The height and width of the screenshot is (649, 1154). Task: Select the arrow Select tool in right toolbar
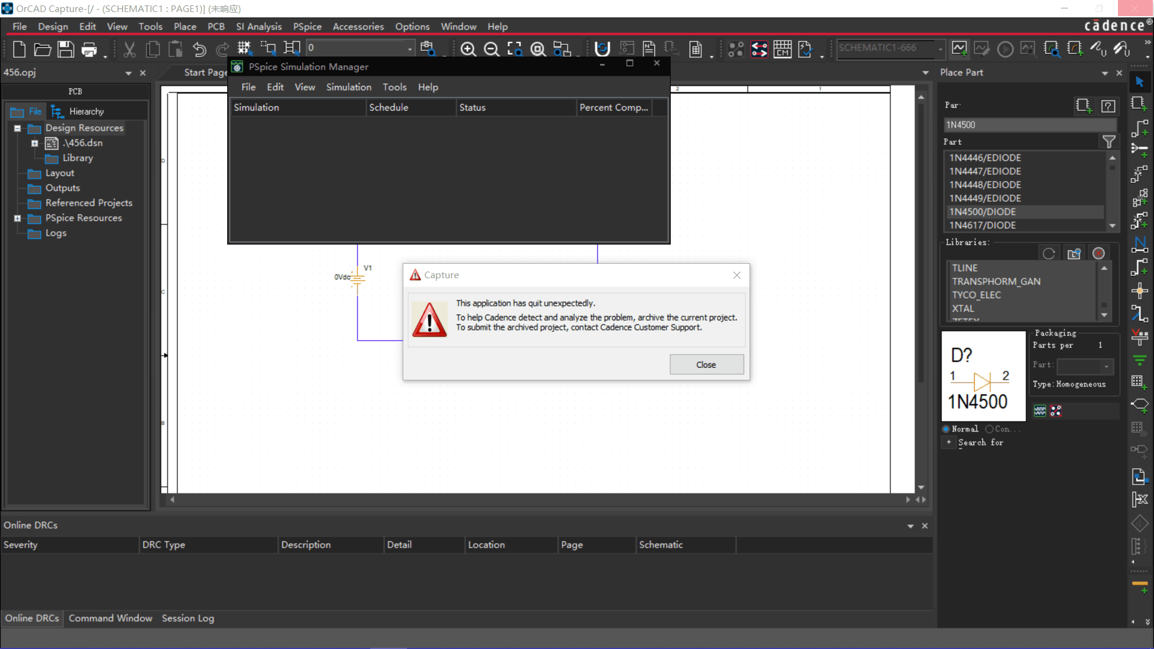pyautogui.click(x=1140, y=81)
